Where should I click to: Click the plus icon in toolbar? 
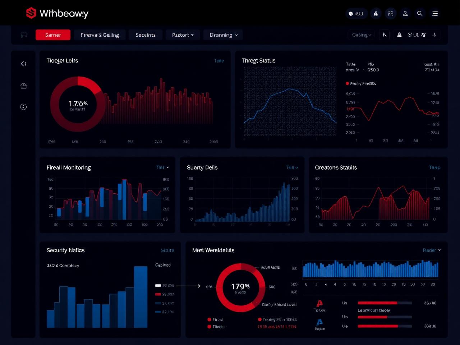pyautogui.click(x=434, y=35)
